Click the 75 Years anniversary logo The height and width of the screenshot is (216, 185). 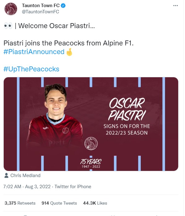91,163
